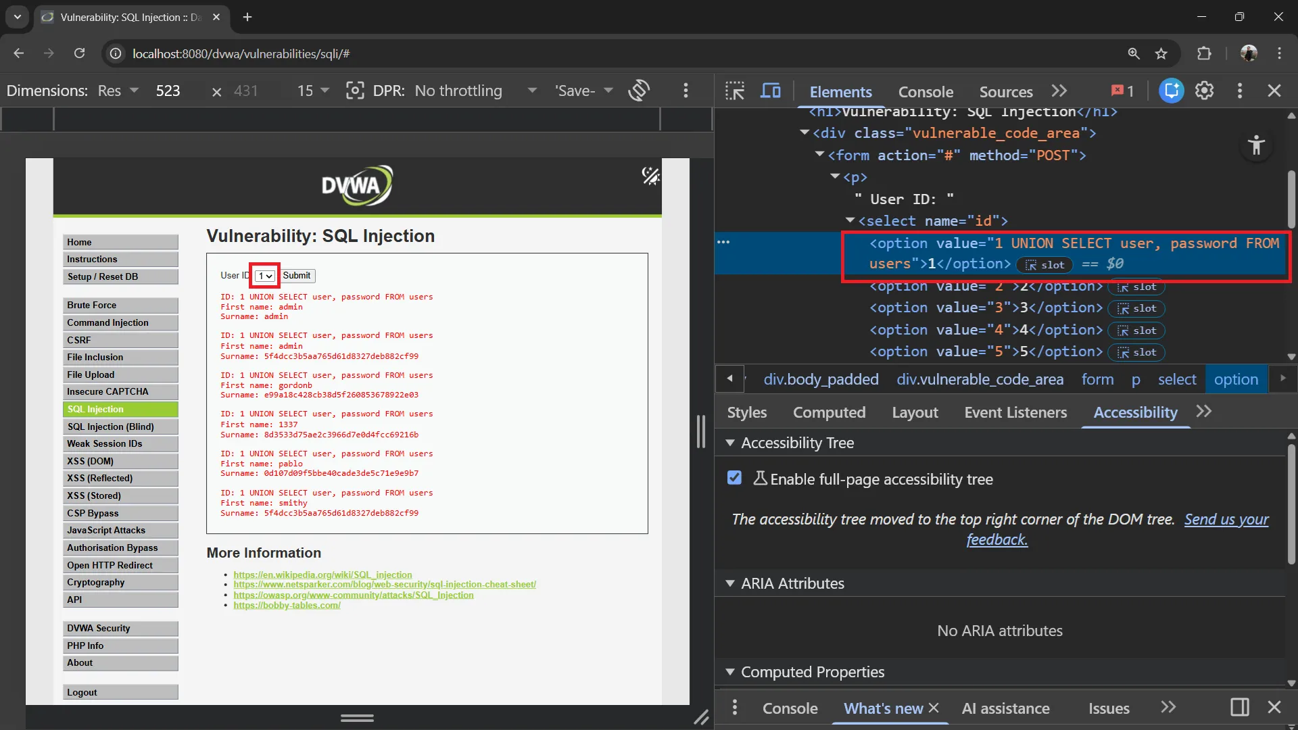Open the No throttling dropdown
Image resolution: width=1298 pixels, height=730 pixels.
pos(475,90)
